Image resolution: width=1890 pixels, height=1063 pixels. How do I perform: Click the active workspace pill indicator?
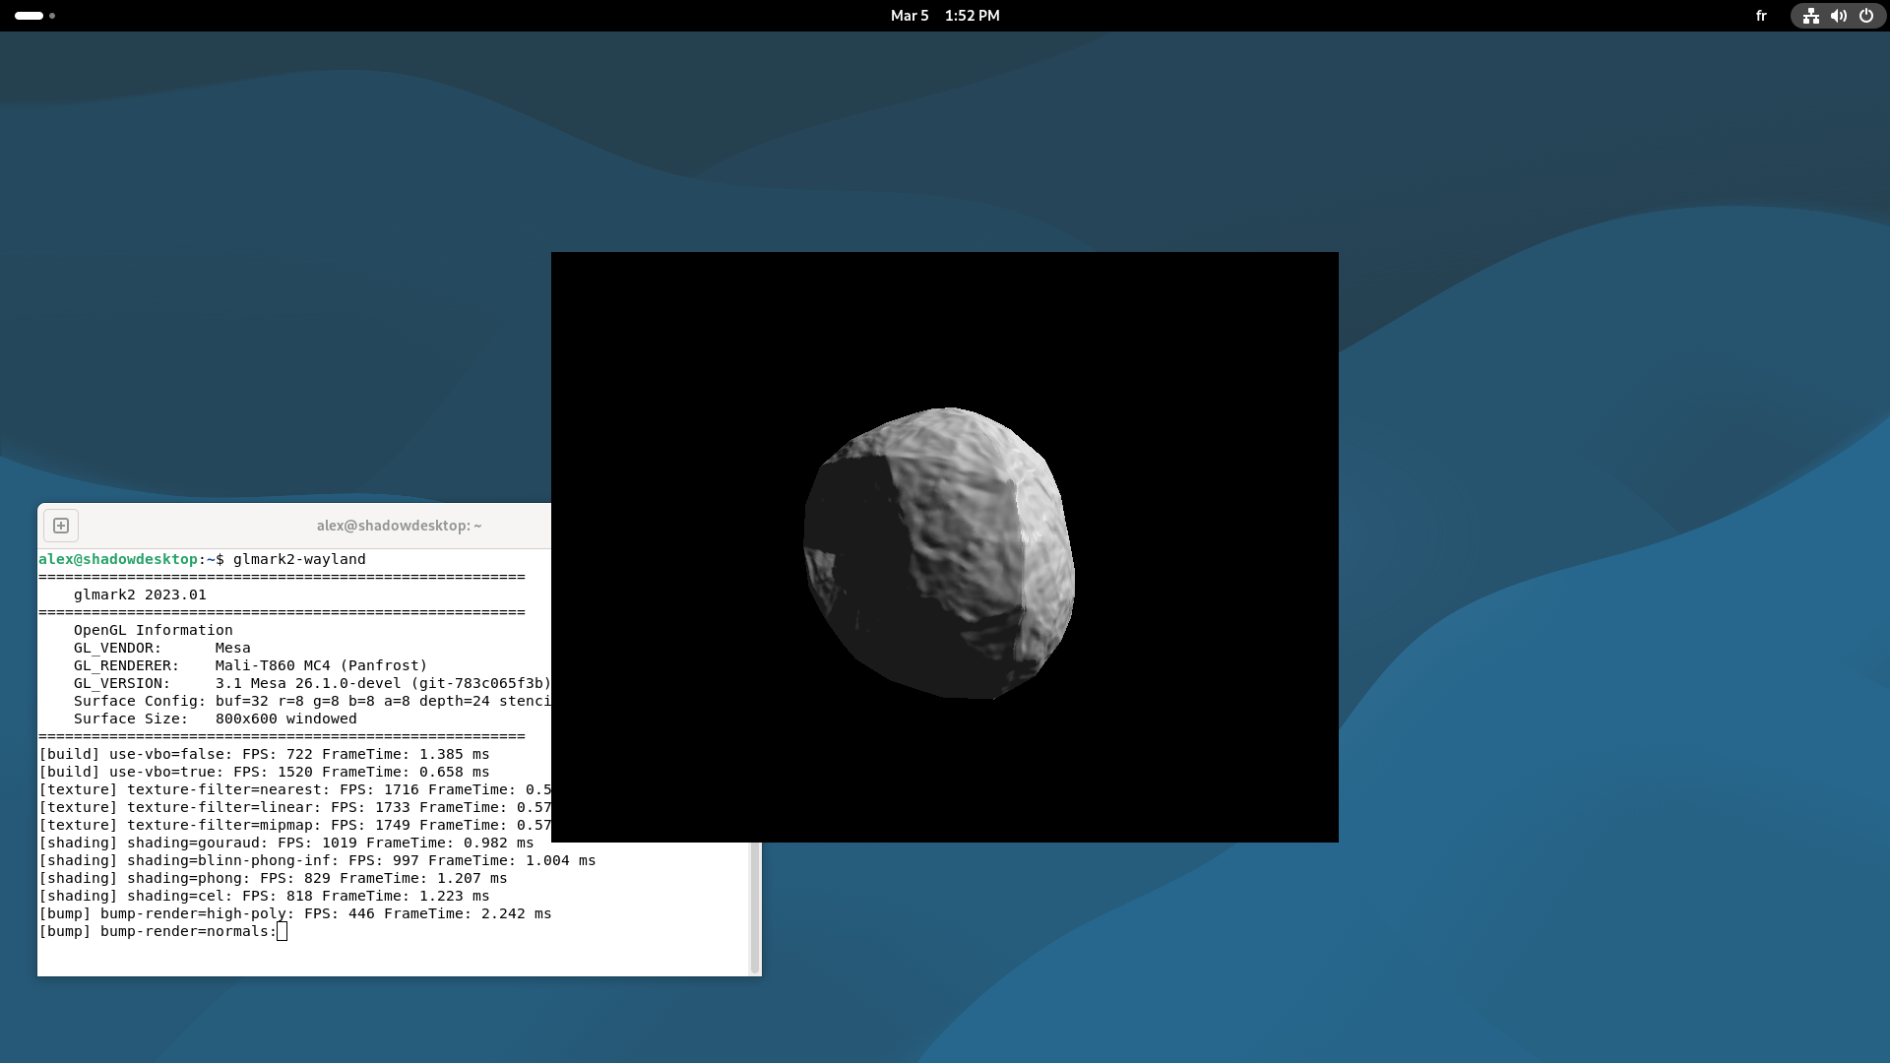coord(30,16)
